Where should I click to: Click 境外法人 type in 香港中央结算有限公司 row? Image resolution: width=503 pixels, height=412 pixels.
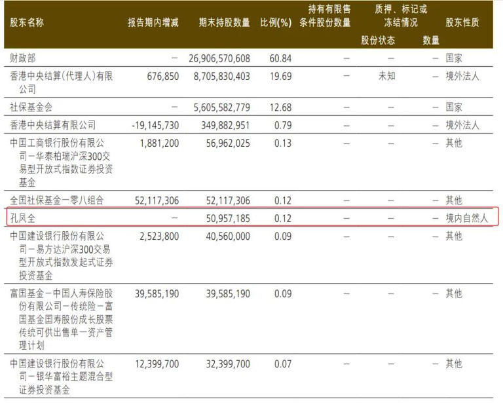[x=462, y=125]
